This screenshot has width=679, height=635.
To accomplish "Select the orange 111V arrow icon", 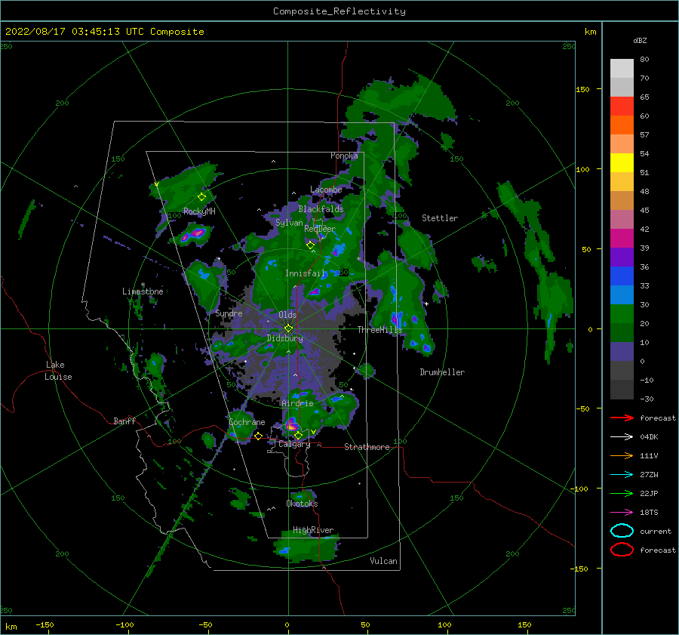I will click(x=622, y=455).
